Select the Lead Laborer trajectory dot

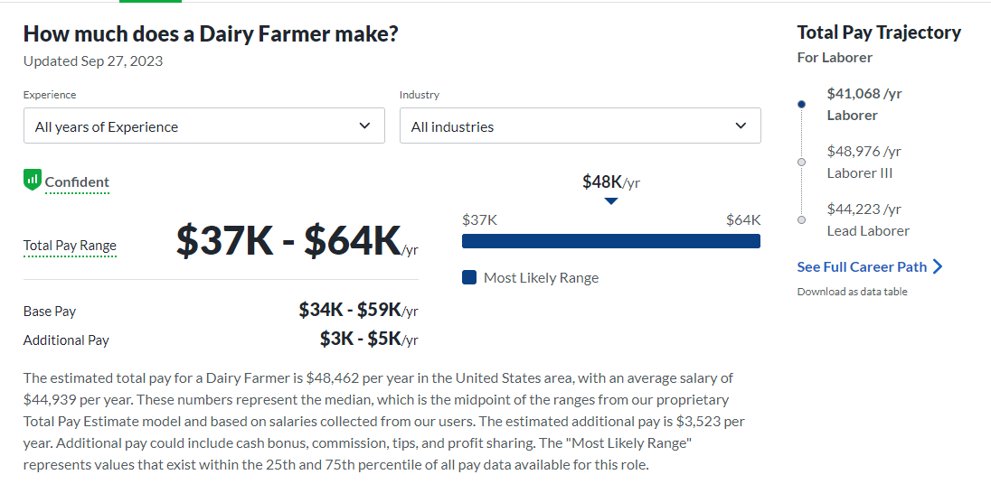(x=801, y=219)
